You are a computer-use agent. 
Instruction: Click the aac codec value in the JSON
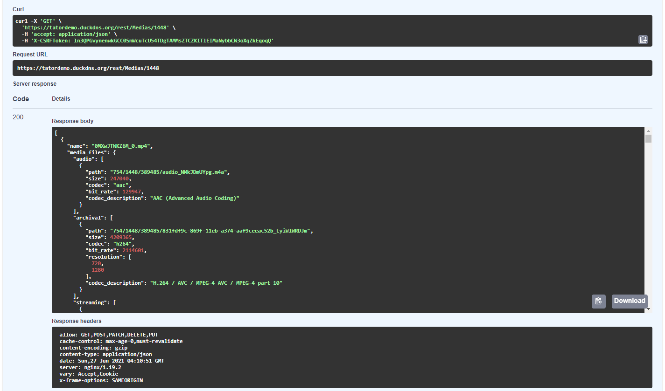click(x=120, y=185)
